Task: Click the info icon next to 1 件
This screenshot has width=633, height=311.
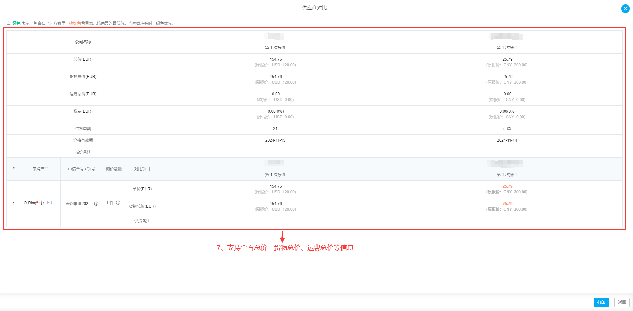Action: 118,203
